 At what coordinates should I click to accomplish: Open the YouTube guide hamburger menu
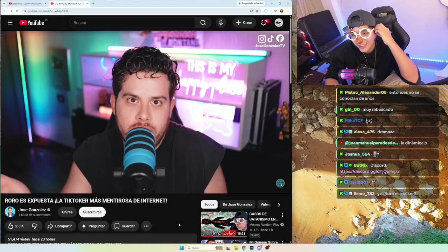coord(10,23)
